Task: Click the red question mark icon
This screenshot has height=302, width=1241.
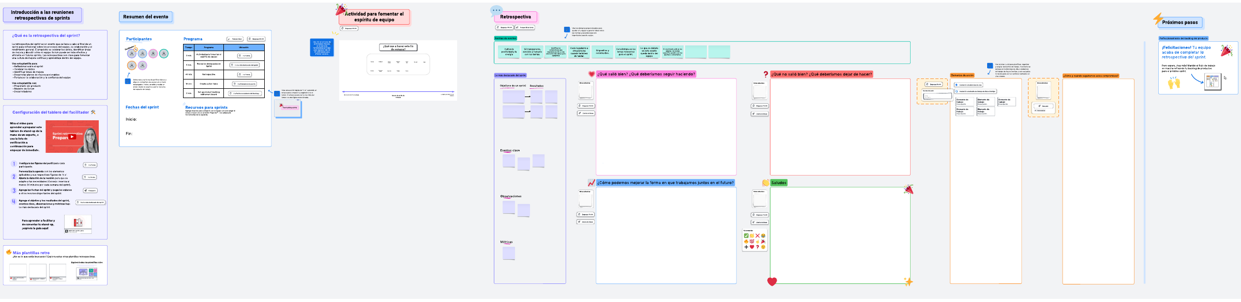Action: (766, 74)
